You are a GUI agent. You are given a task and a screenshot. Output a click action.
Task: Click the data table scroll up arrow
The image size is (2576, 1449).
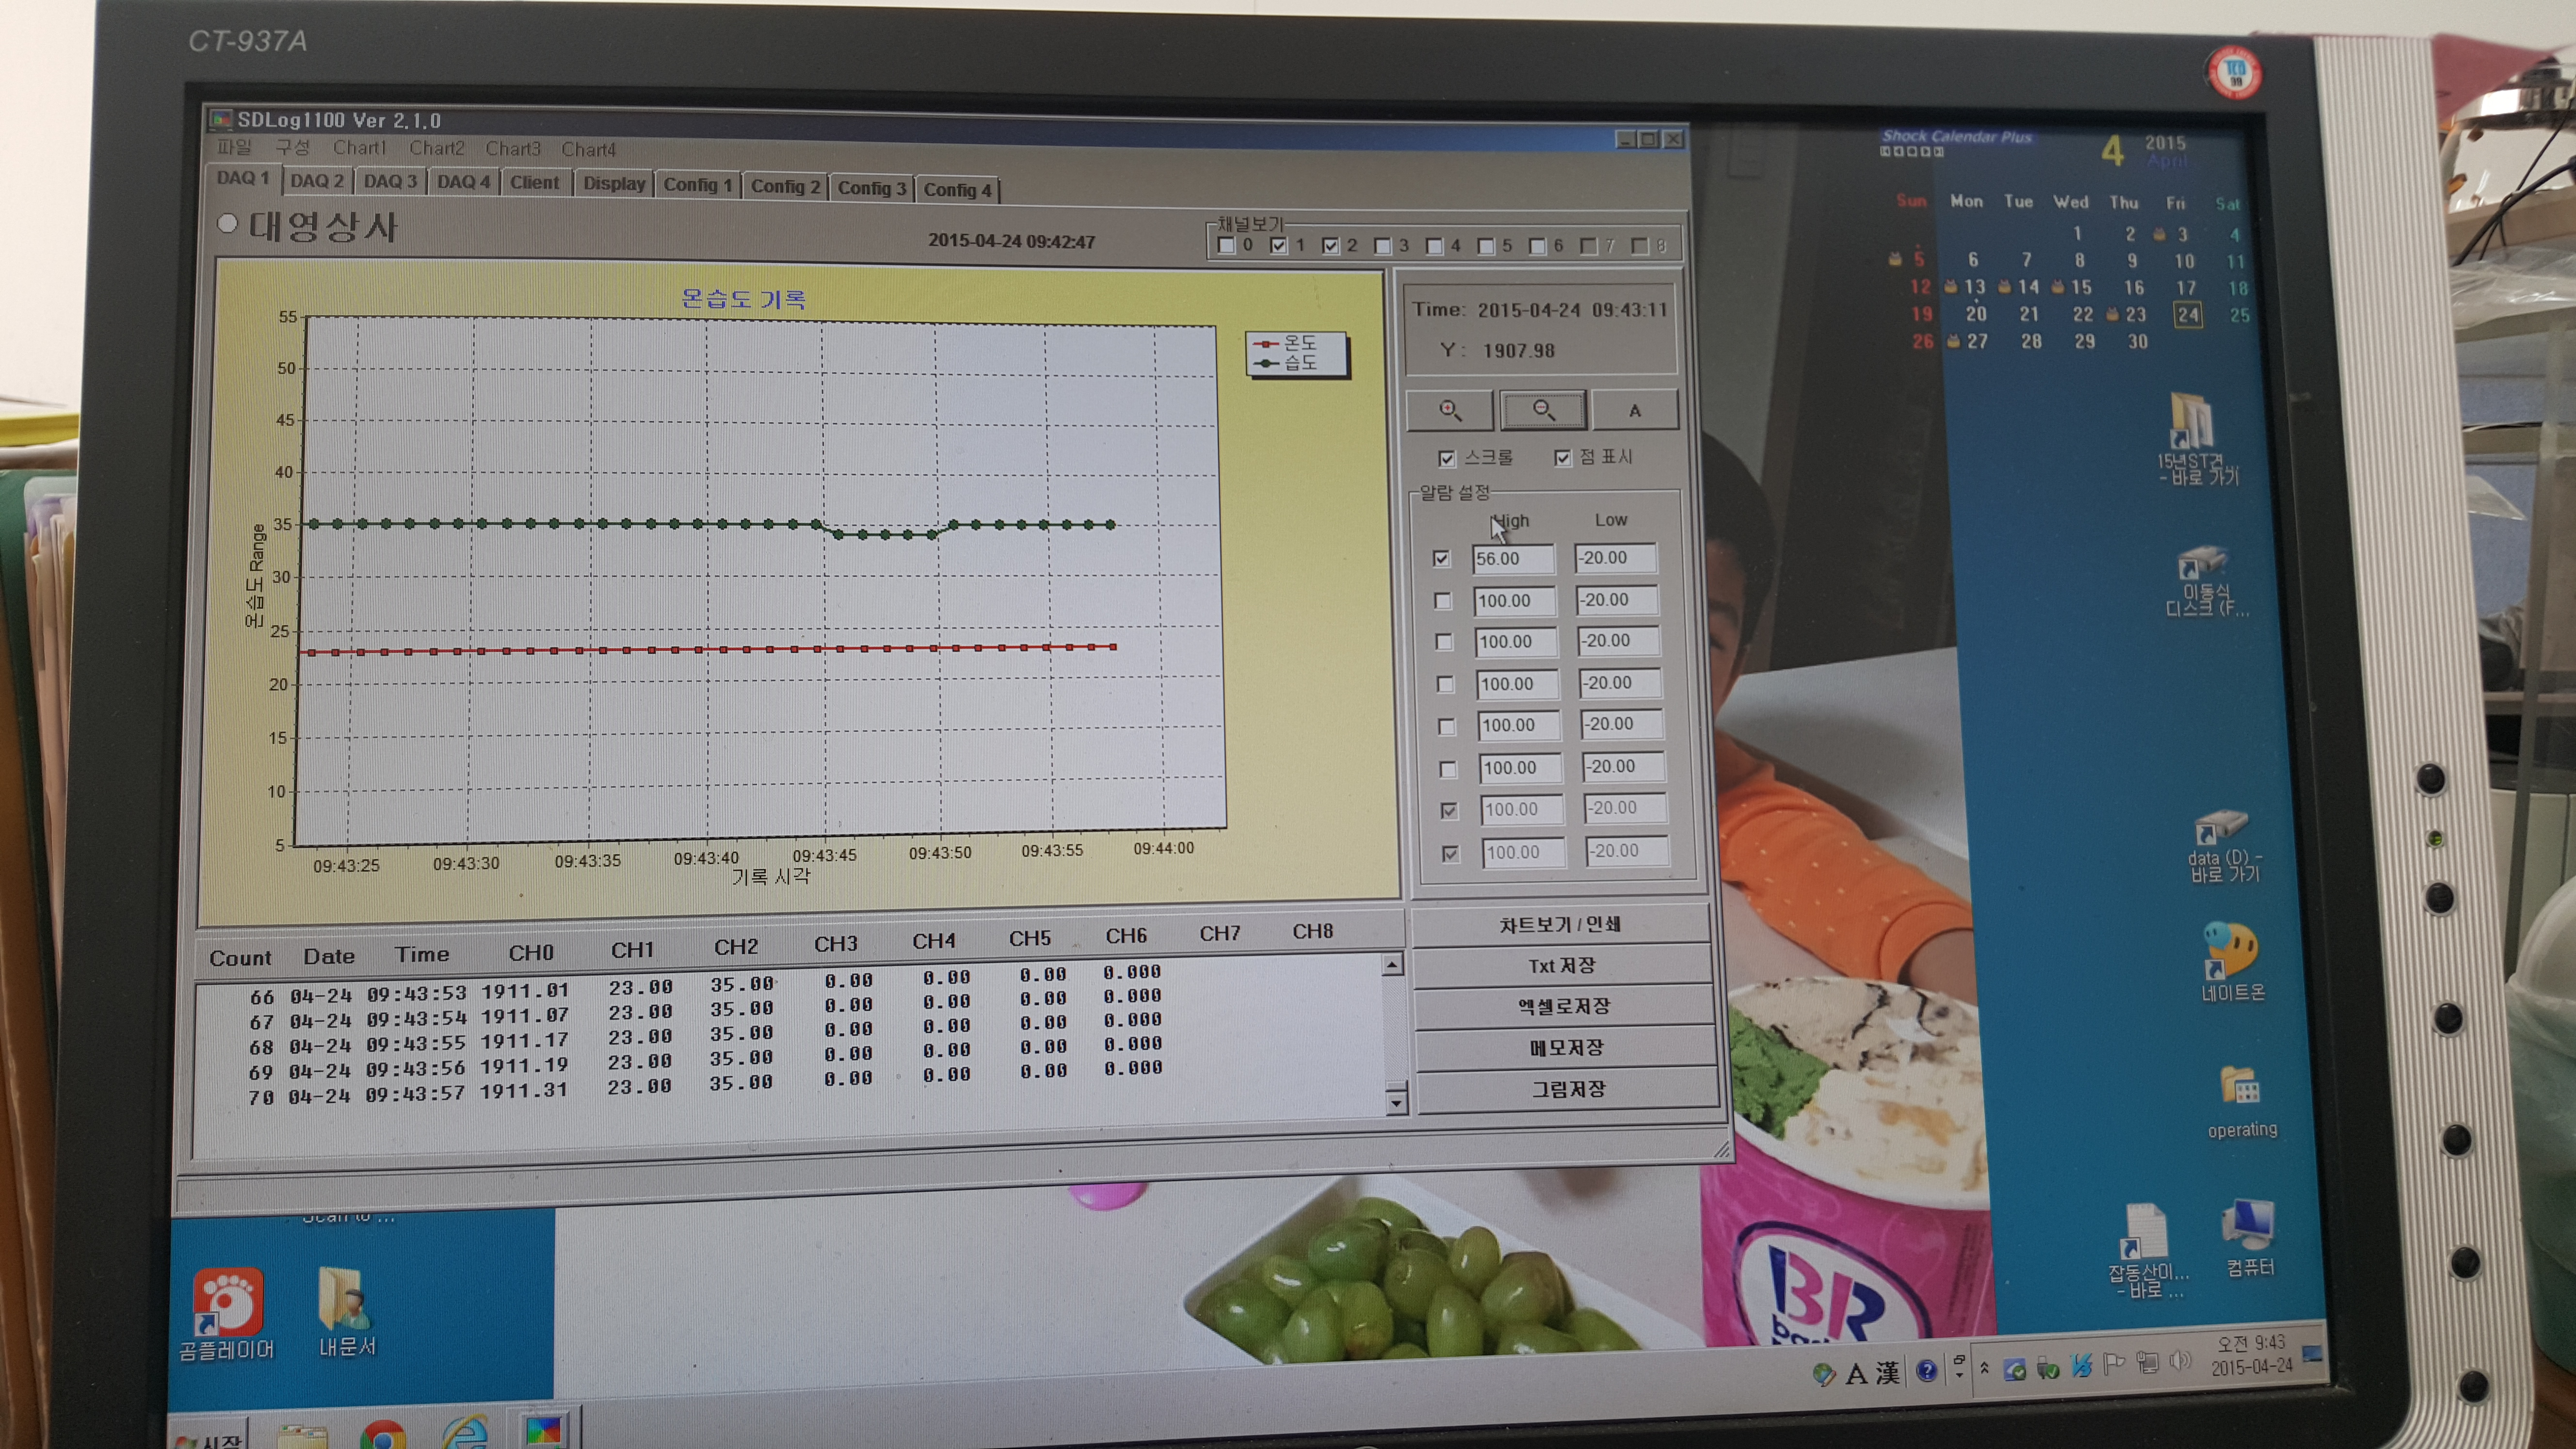pos(1391,965)
